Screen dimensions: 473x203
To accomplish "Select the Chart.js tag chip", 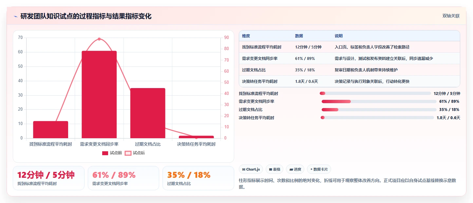I will click(251, 169).
